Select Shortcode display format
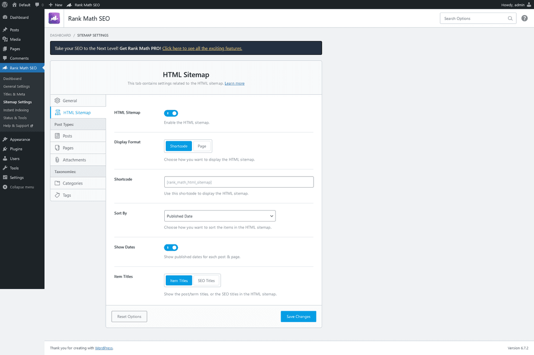Screen dimensions: 534x355 179,146
